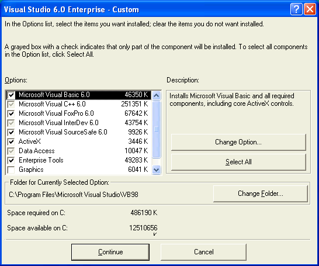Click the Options: list label

tap(16, 80)
